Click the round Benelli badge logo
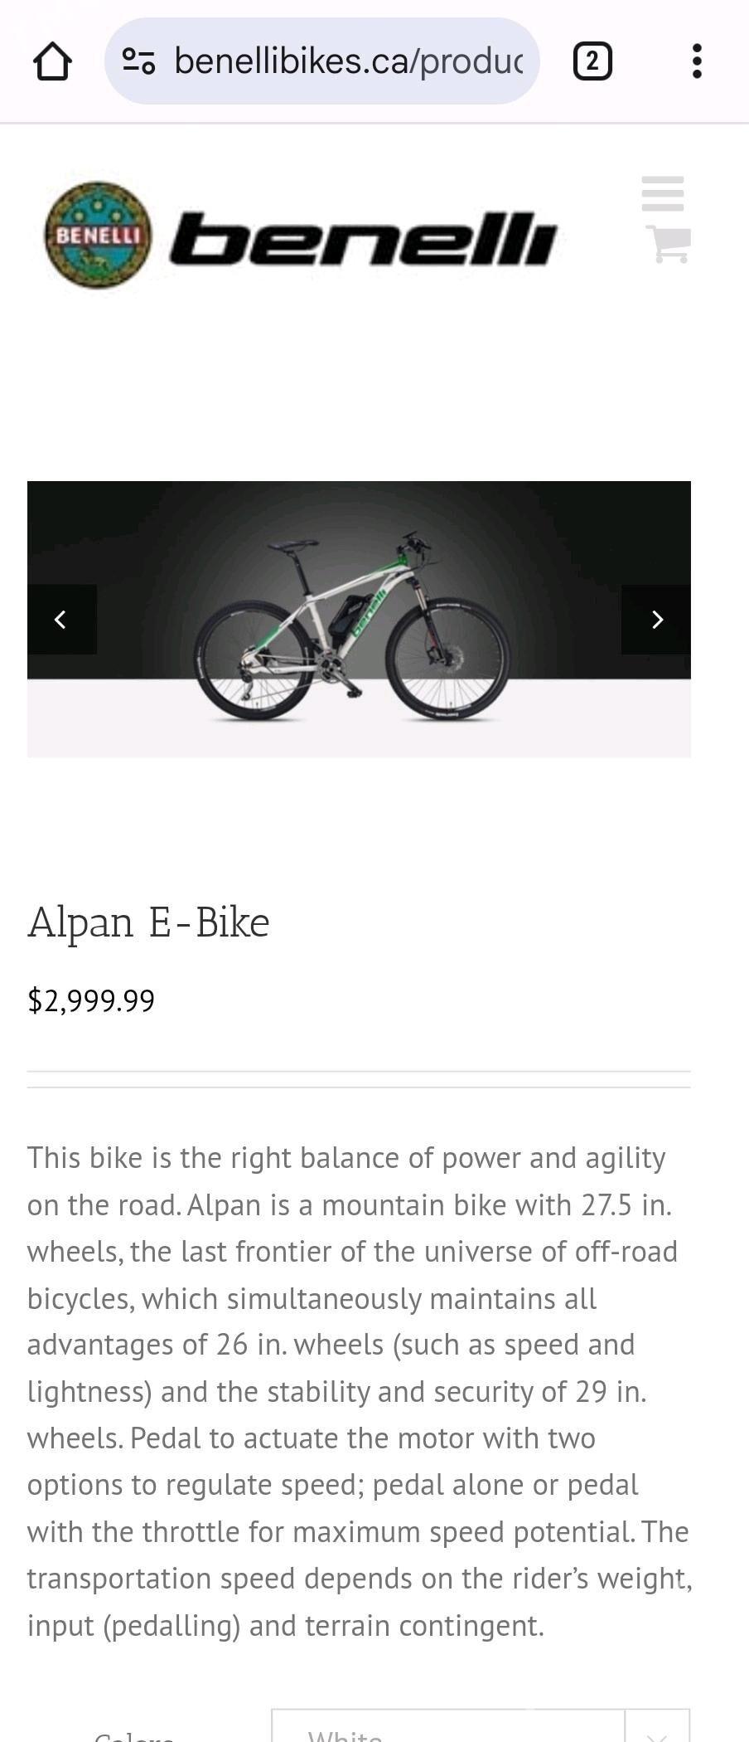The width and height of the screenshot is (749, 1742). 98,236
